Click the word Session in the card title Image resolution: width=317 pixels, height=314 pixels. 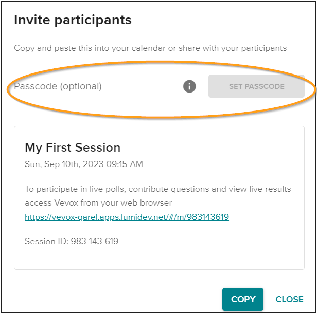(x=98, y=147)
